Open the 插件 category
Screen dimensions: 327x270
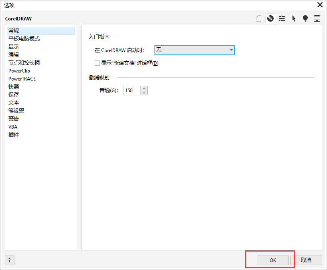(x=41, y=135)
